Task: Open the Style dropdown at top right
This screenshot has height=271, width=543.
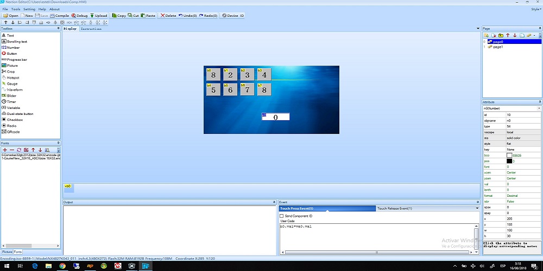Action: tap(536, 9)
